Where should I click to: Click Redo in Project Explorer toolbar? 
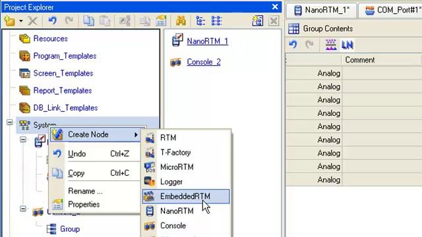click(69, 20)
